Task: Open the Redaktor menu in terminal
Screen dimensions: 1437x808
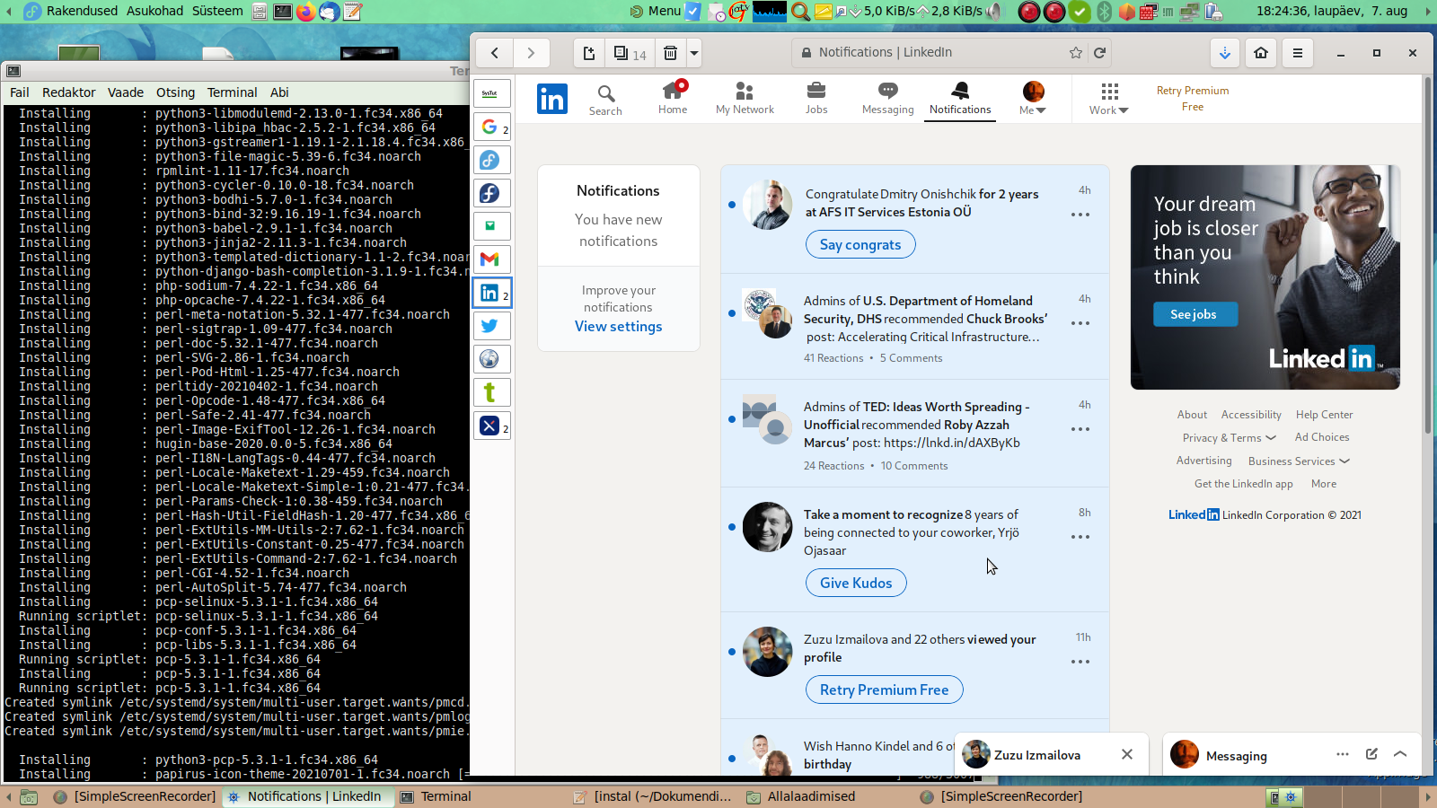Action: point(68,92)
